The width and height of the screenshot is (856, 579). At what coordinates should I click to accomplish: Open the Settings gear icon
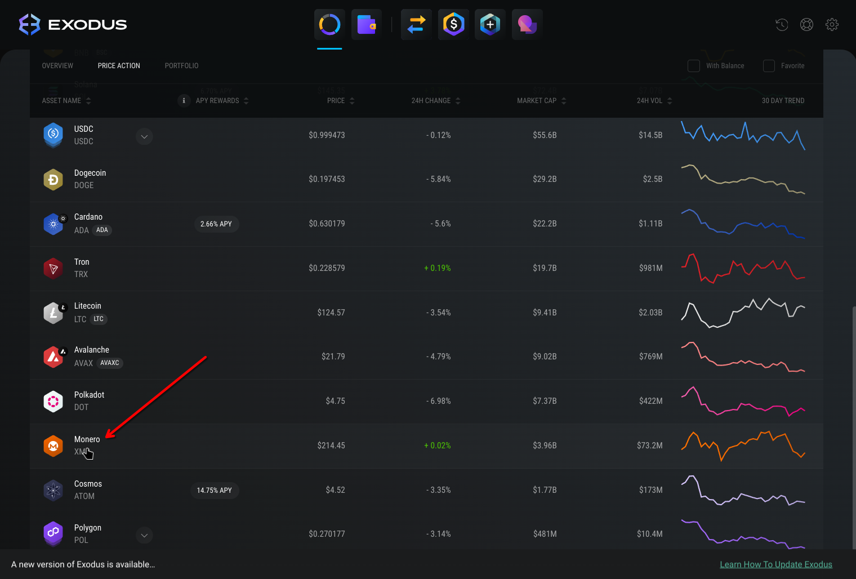point(832,25)
